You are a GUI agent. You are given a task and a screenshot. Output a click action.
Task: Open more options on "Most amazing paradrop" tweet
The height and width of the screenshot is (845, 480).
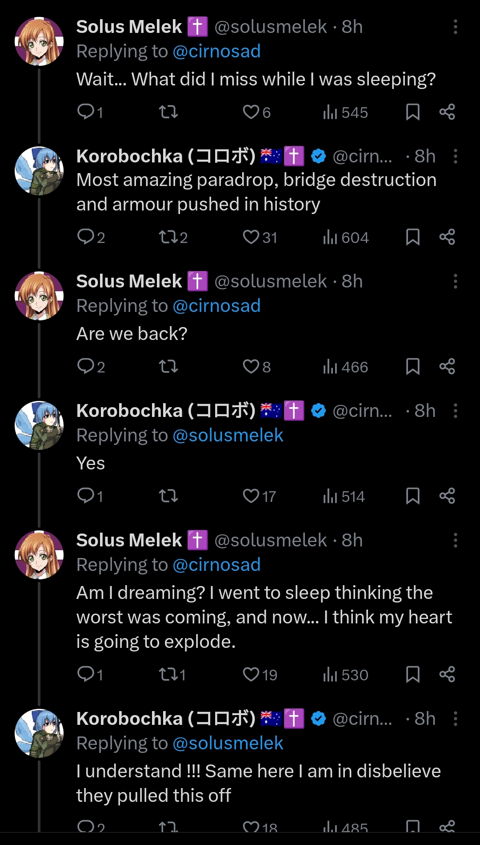pyautogui.click(x=456, y=157)
